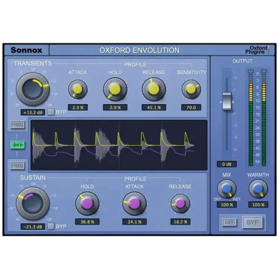Enable the Sustain BYP checkbox
The height and width of the screenshot is (279, 279).
[50, 226]
